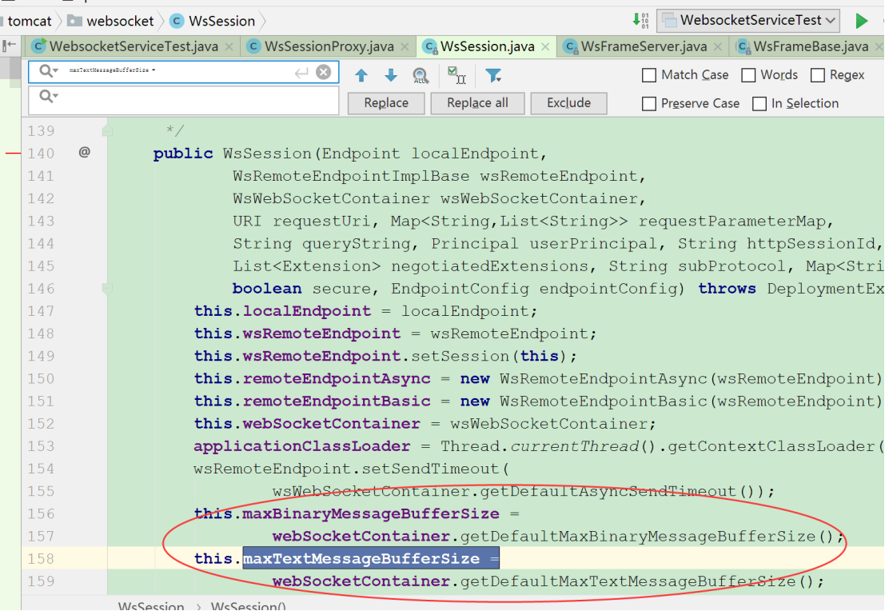This screenshot has height=611, width=885.
Task: Select the WsSession() breadcrumb at bottom
Action: (248, 605)
